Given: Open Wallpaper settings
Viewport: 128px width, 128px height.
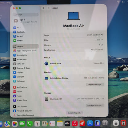Looking at the screenshot, I should [19, 81].
